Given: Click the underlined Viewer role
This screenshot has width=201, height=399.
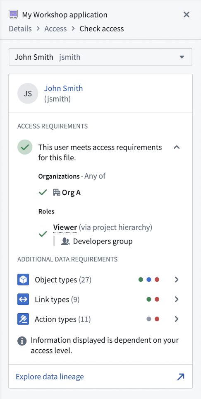Looking at the screenshot, I should [x=65, y=227].
